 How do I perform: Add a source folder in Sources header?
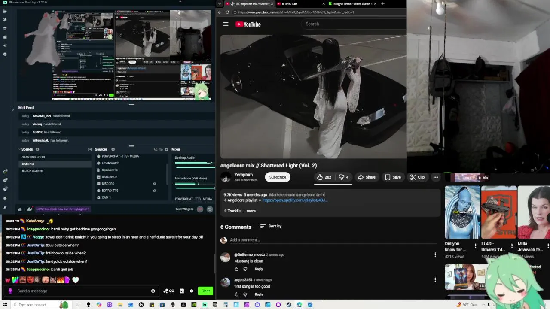[166, 149]
